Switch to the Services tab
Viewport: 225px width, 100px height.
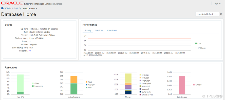(99, 31)
